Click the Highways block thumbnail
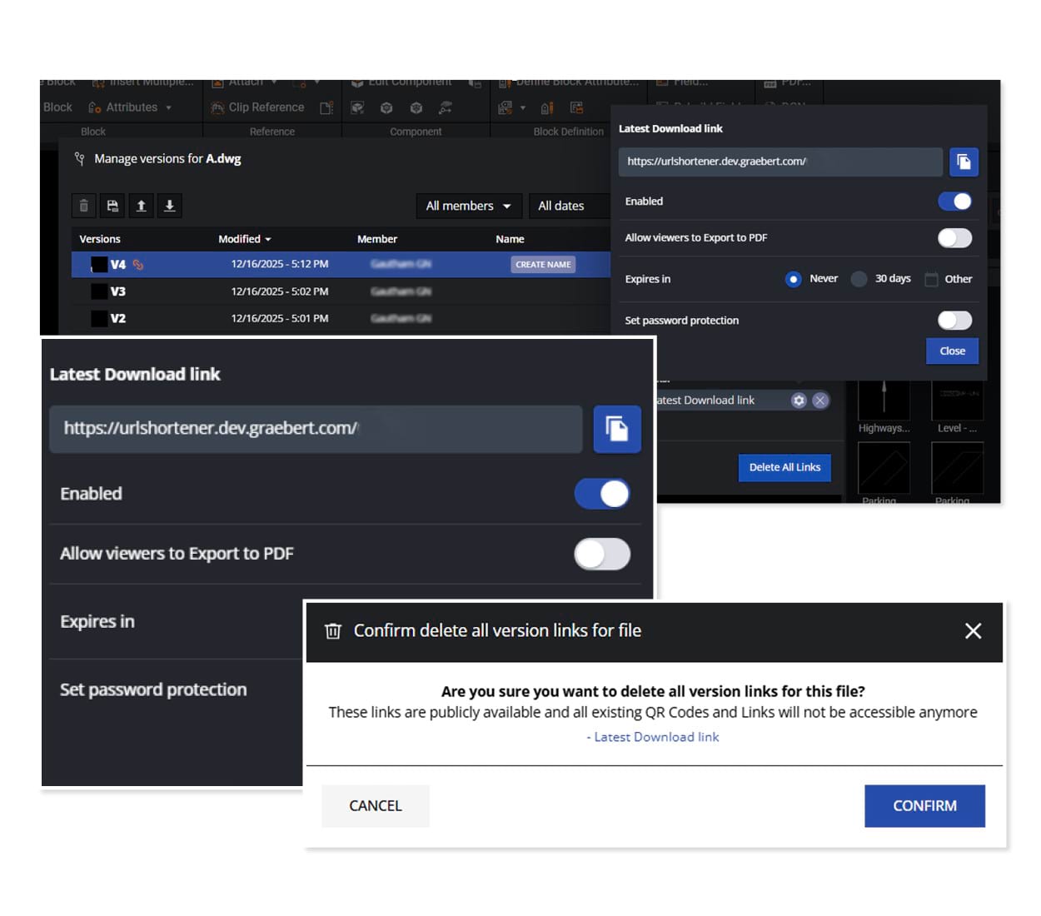 (x=884, y=402)
